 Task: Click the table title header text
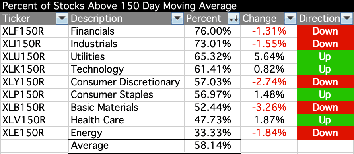(119, 6)
